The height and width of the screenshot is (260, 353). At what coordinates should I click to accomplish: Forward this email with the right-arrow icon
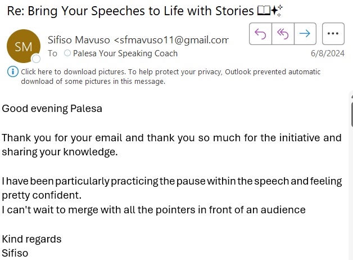[x=305, y=34]
